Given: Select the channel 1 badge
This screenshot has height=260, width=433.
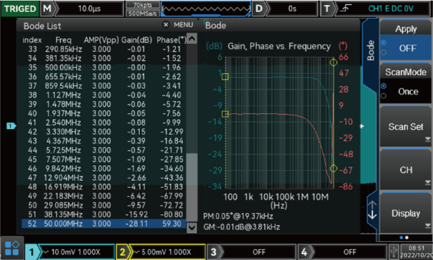Looking at the screenshot, I should (x=33, y=251).
